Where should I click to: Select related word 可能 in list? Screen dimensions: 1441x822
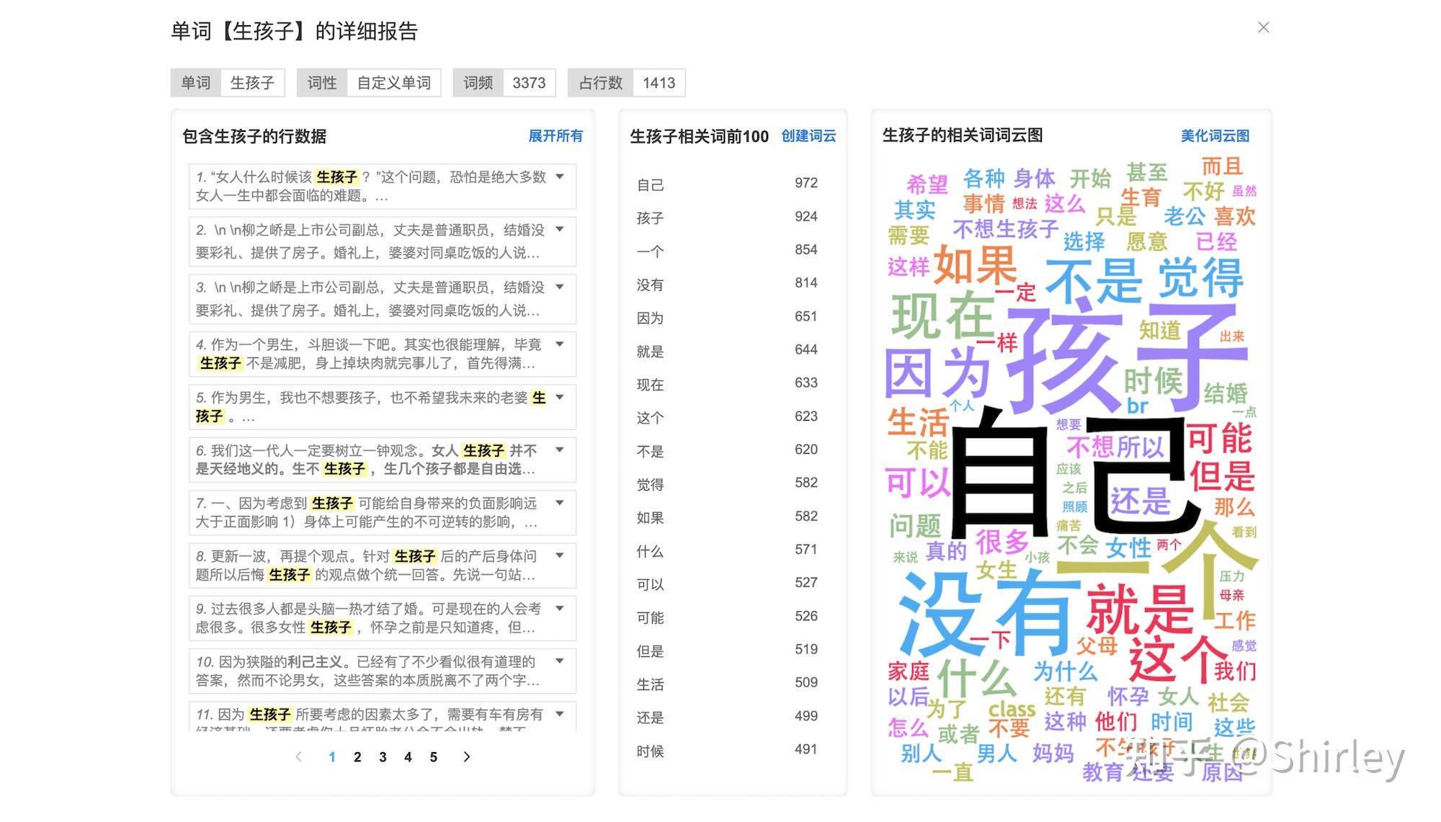650,617
